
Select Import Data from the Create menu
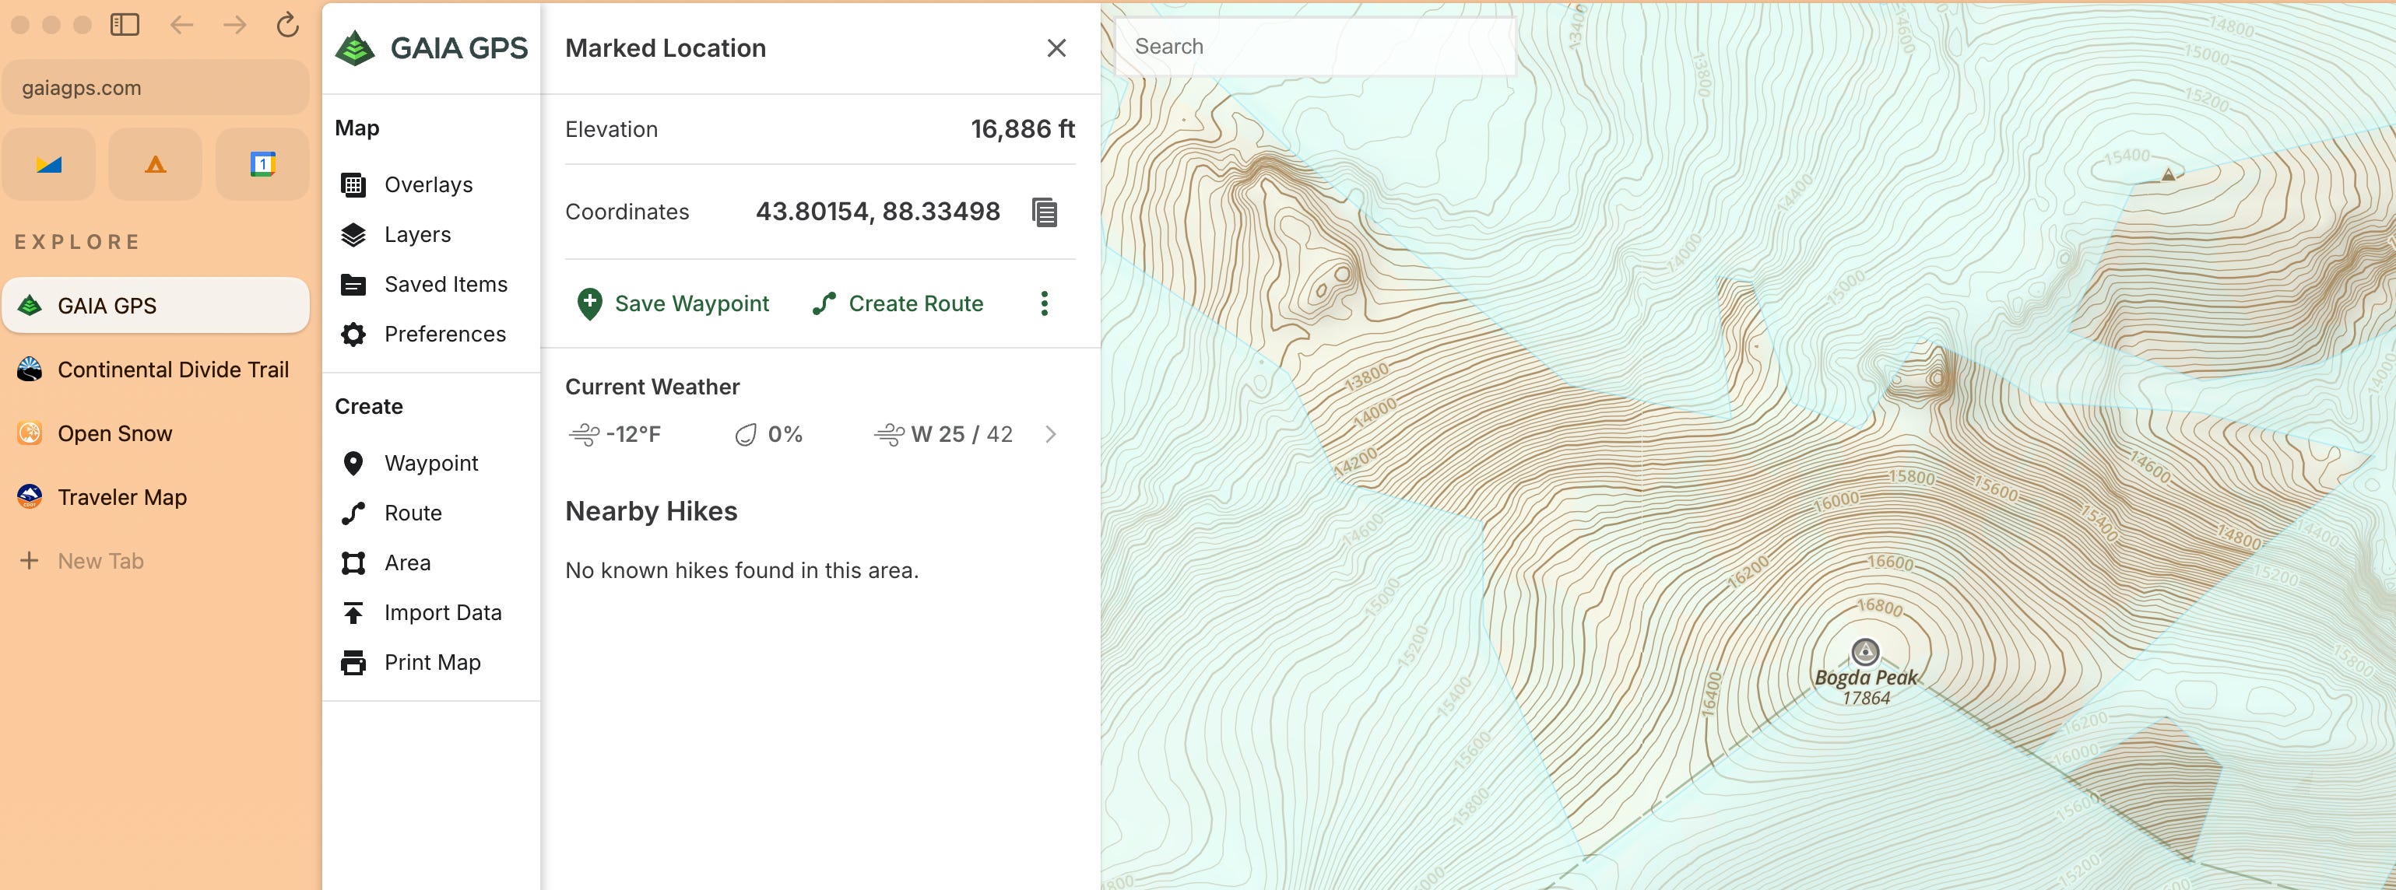(x=430, y=613)
